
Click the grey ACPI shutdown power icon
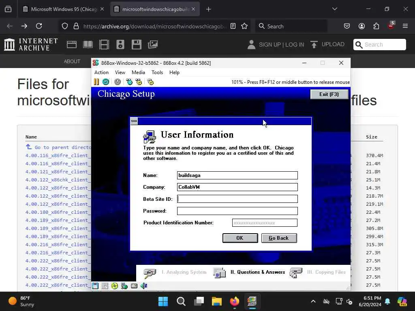point(118,82)
